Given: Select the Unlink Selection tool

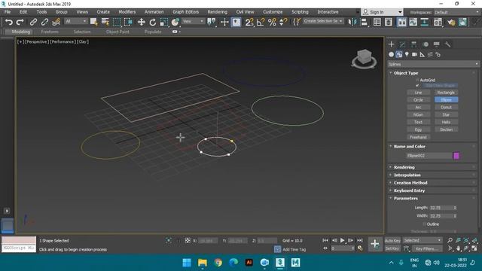Looking at the screenshot, I should pos(44,22).
